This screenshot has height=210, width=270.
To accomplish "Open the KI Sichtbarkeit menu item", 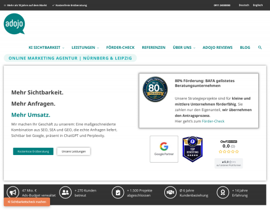I will tap(44, 48).
